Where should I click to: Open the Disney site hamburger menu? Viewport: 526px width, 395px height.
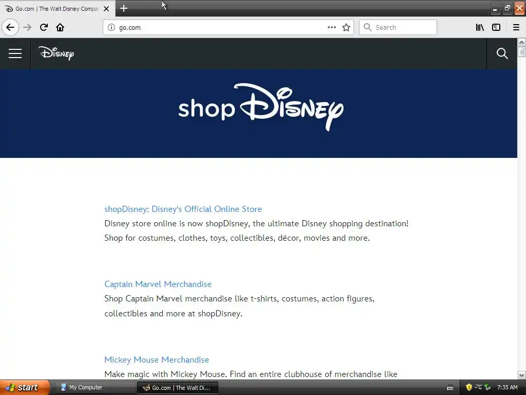point(15,53)
